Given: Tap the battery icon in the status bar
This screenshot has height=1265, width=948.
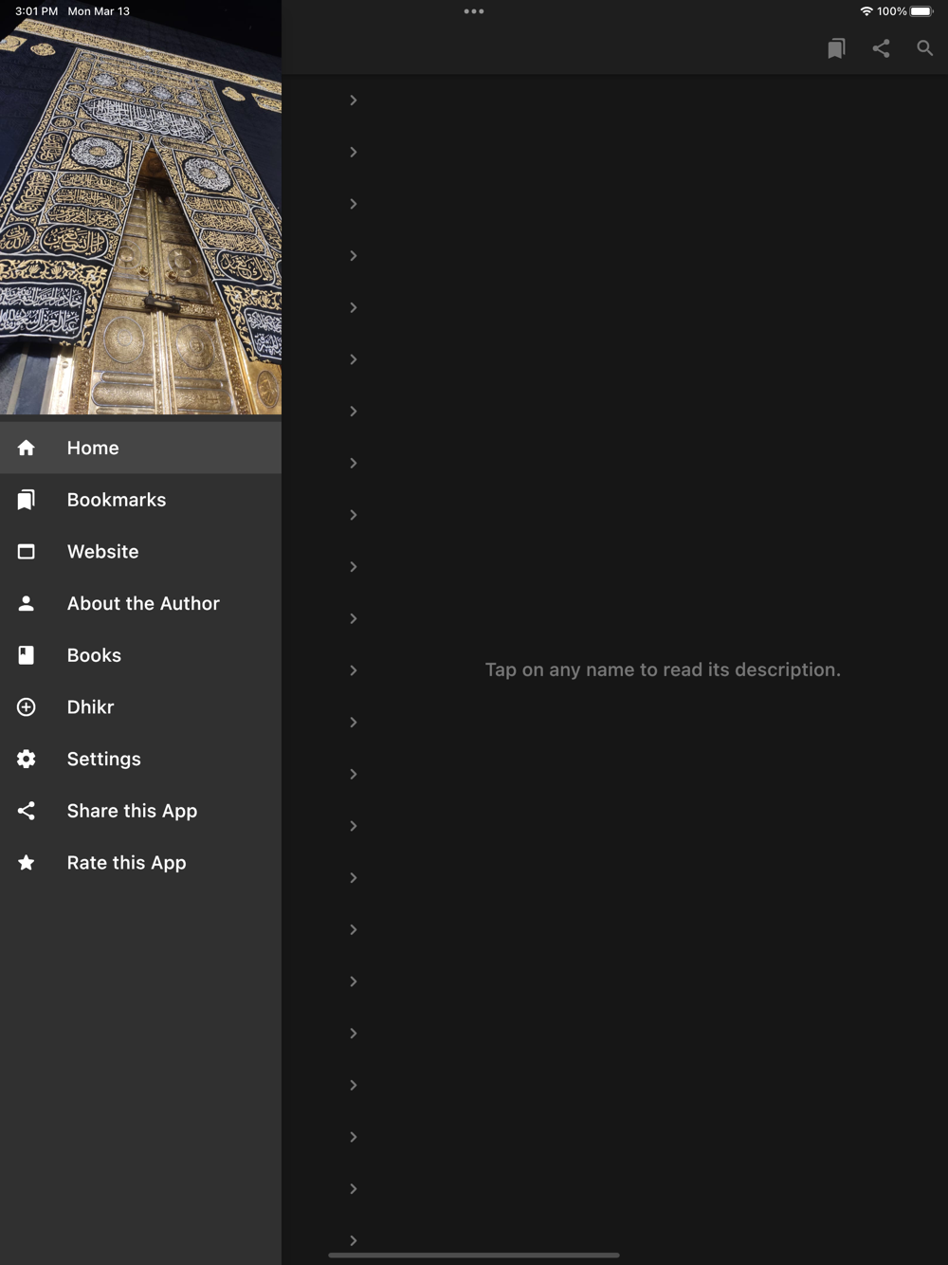Looking at the screenshot, I should [922, 11].
